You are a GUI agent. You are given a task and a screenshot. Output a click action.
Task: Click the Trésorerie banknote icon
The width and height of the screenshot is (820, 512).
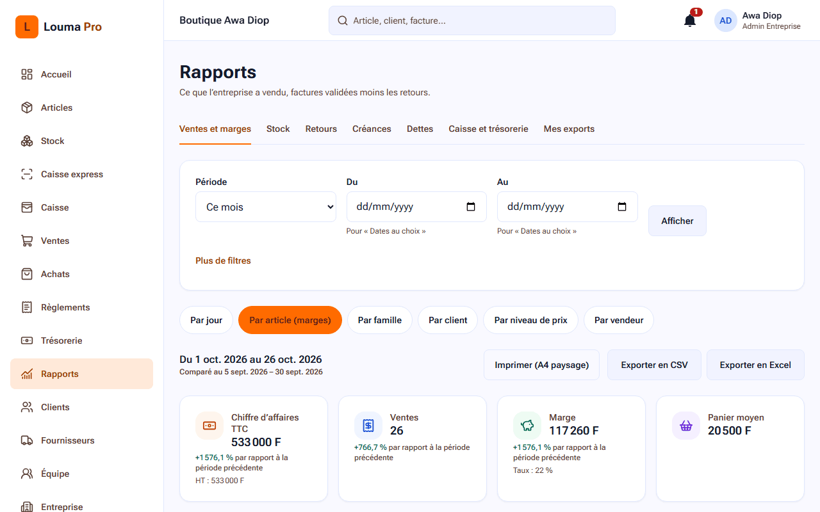click(x=27, y=340)
